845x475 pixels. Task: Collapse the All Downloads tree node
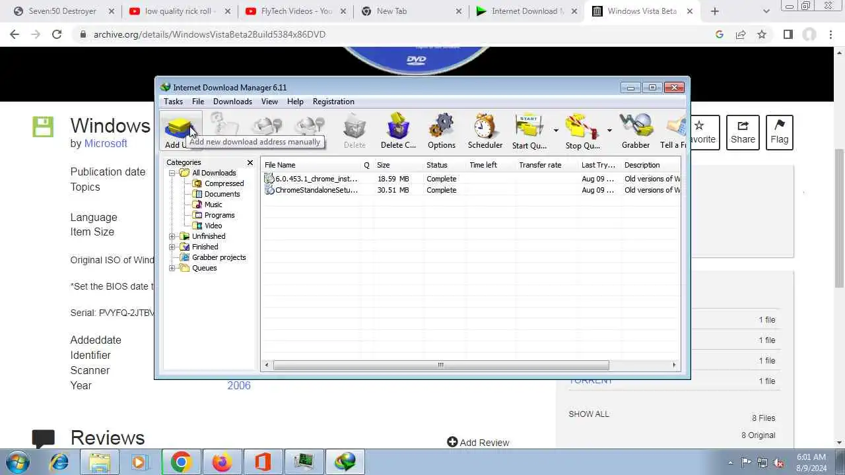(172, 173)
